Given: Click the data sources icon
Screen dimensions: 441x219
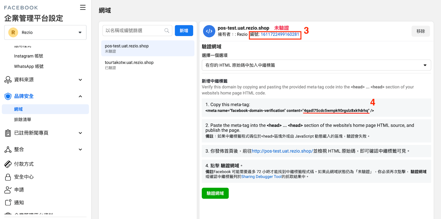Looking at the screenshot, I should [8, 80].
